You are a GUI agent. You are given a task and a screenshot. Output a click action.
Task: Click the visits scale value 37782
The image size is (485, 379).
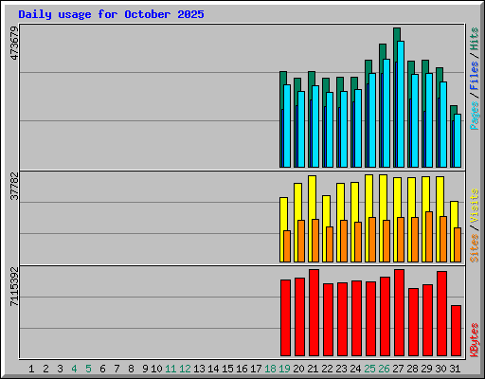coord(14,186)
